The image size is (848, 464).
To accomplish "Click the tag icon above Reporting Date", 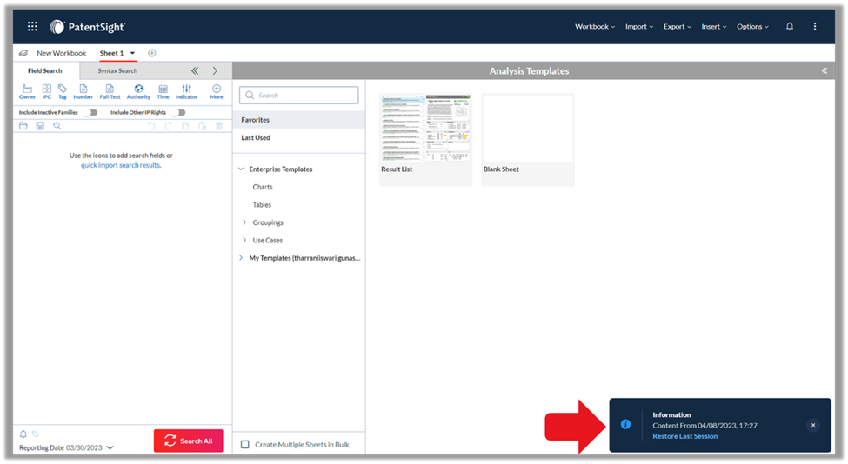I will (36, 434).
